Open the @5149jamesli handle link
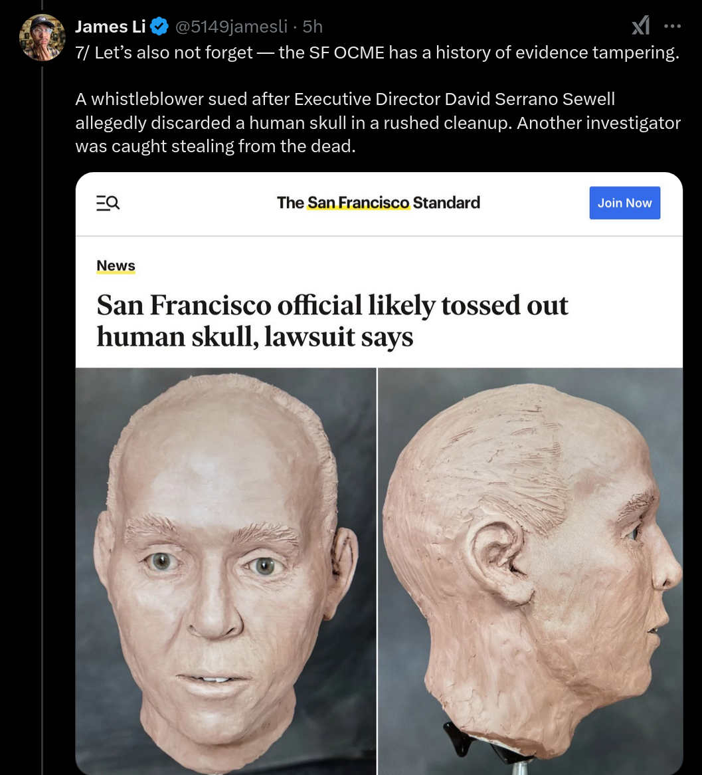 (x=232, y=26)
